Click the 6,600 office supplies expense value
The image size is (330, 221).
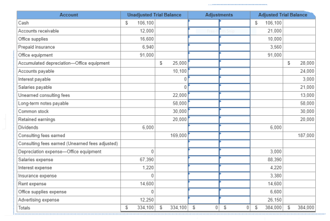click(276, 192)
